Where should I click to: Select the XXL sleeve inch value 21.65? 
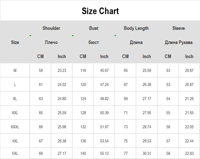pos(189,113)
